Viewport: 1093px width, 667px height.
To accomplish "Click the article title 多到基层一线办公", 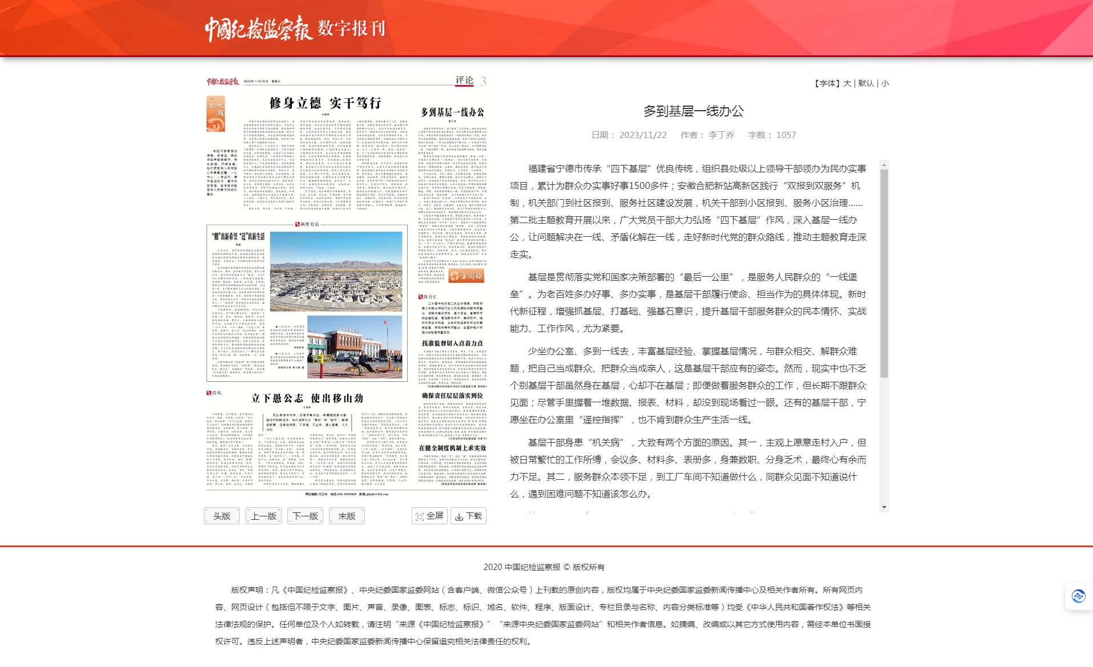I will point(693,111).
